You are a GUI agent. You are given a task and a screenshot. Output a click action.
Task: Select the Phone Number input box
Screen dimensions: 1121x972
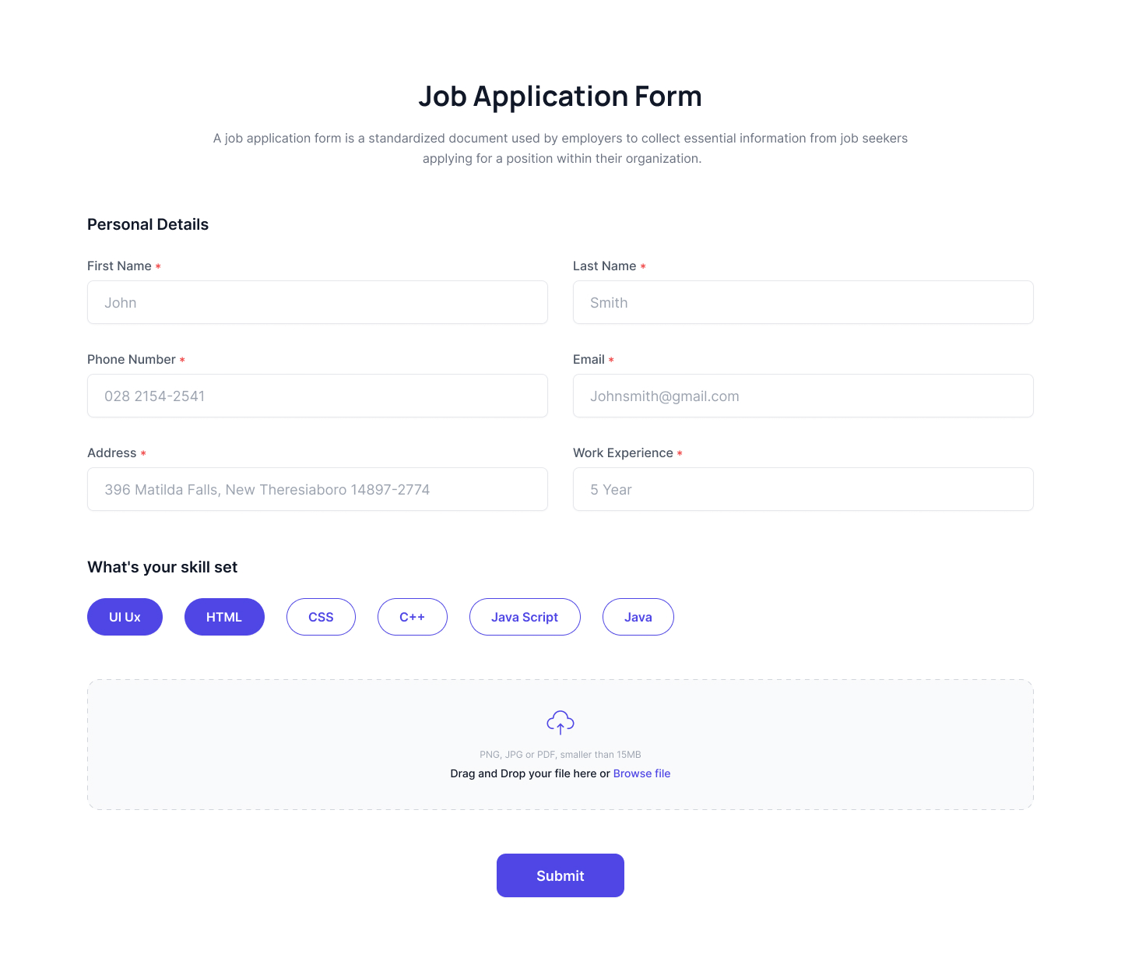pos(318,396)
